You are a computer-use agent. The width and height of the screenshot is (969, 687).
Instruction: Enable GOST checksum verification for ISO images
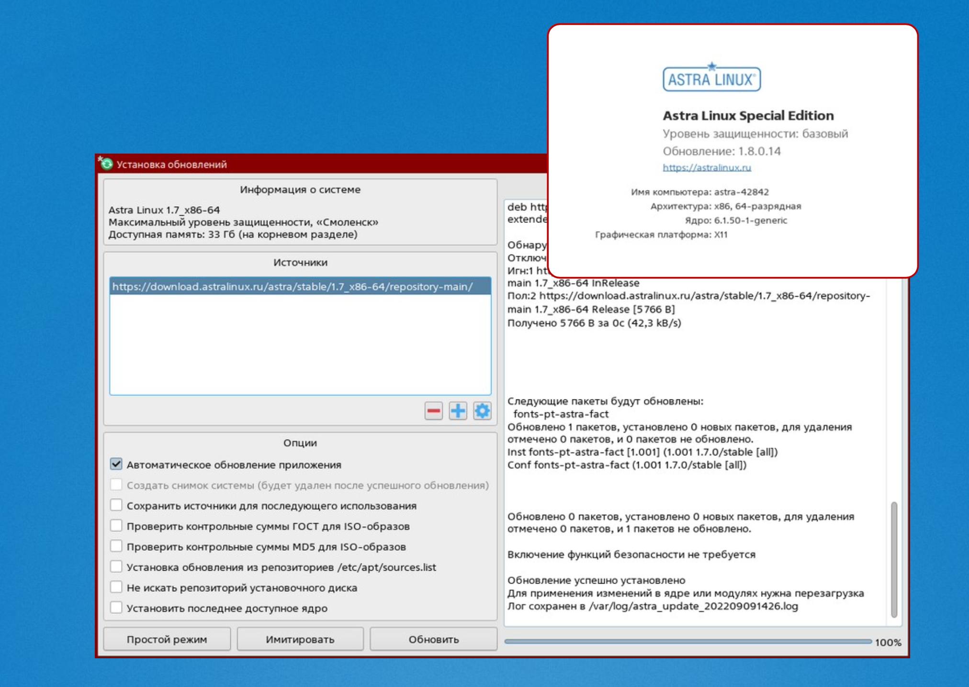click(116, 526)
